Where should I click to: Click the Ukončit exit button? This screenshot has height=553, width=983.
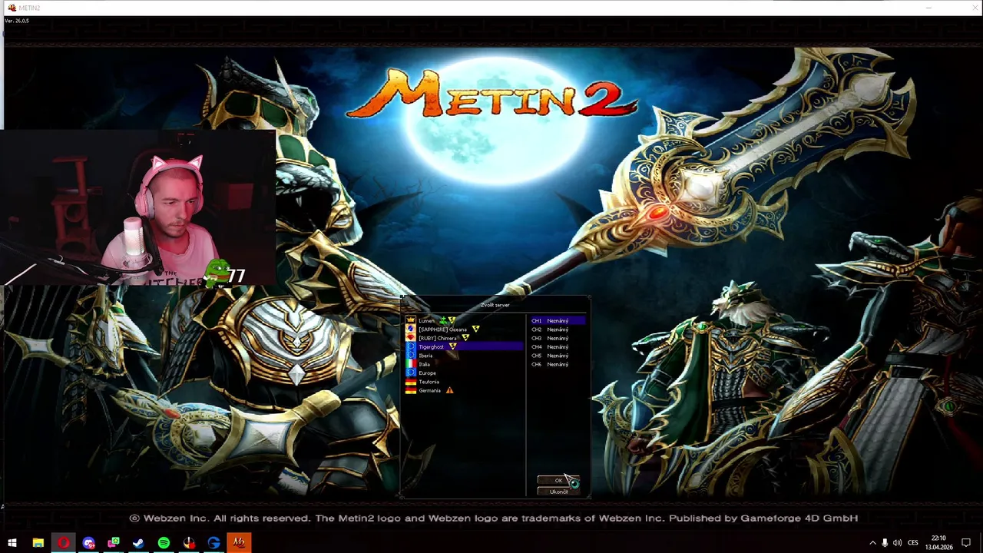point(558,492)
